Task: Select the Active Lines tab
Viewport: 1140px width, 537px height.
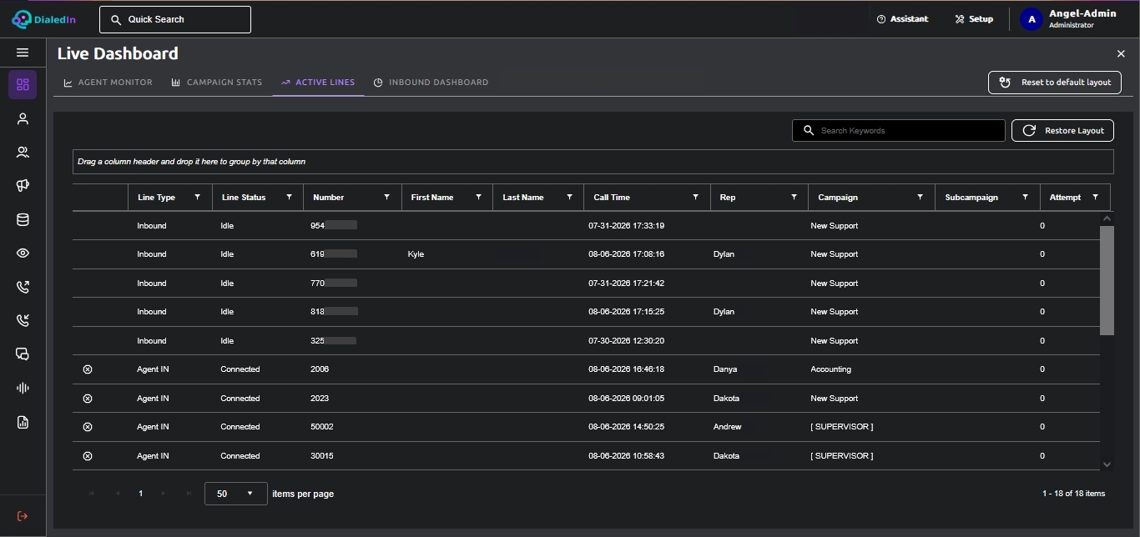Action: 318,83
